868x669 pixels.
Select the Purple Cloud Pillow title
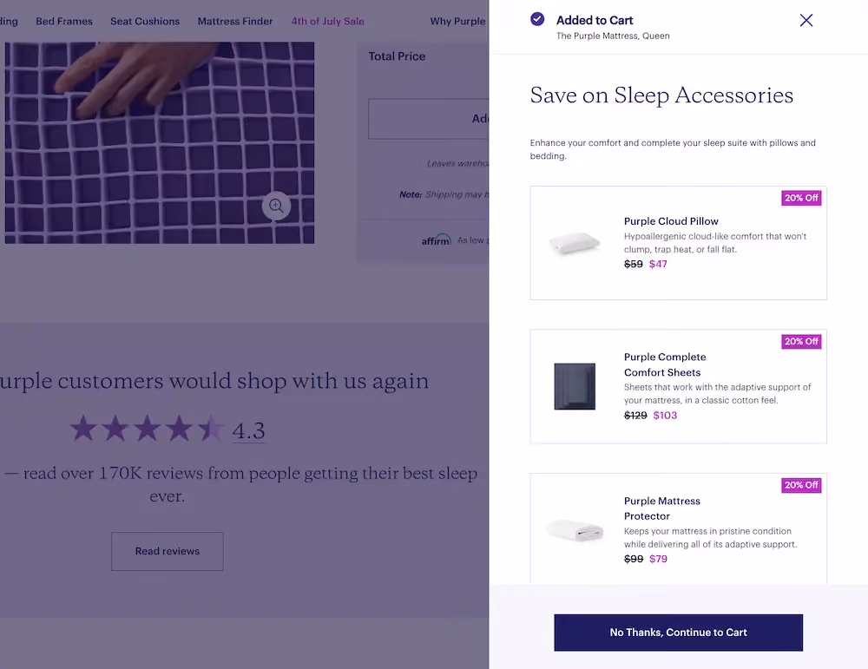(x=671, y=221)
